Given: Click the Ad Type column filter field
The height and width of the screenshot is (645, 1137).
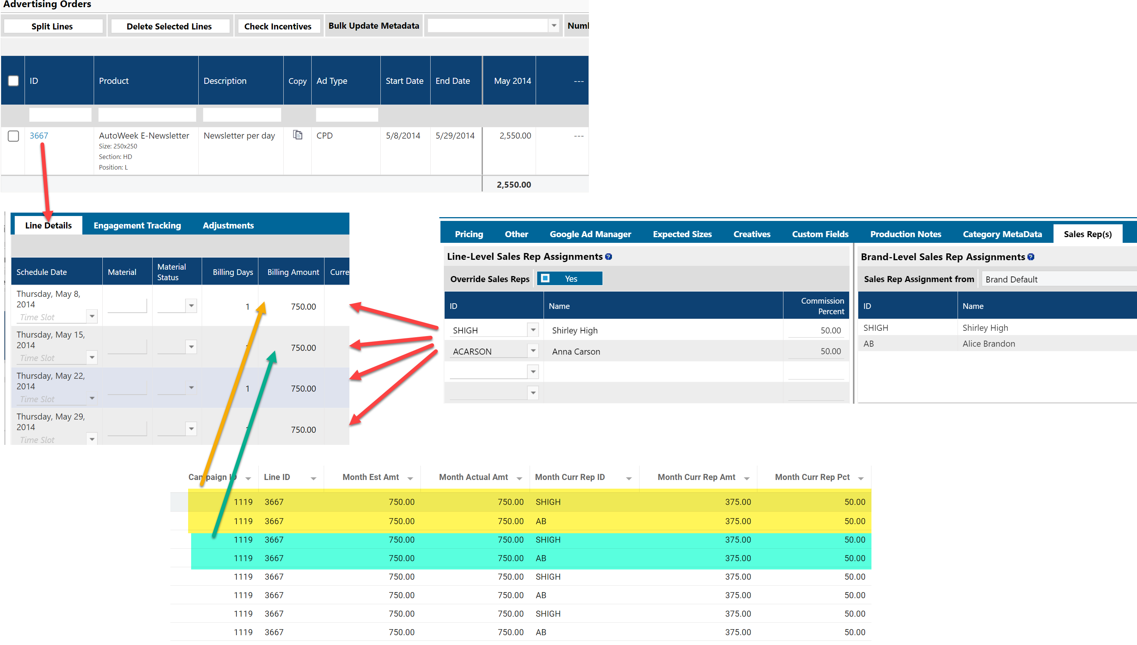Looking at the screenshot, I should 347,115.
